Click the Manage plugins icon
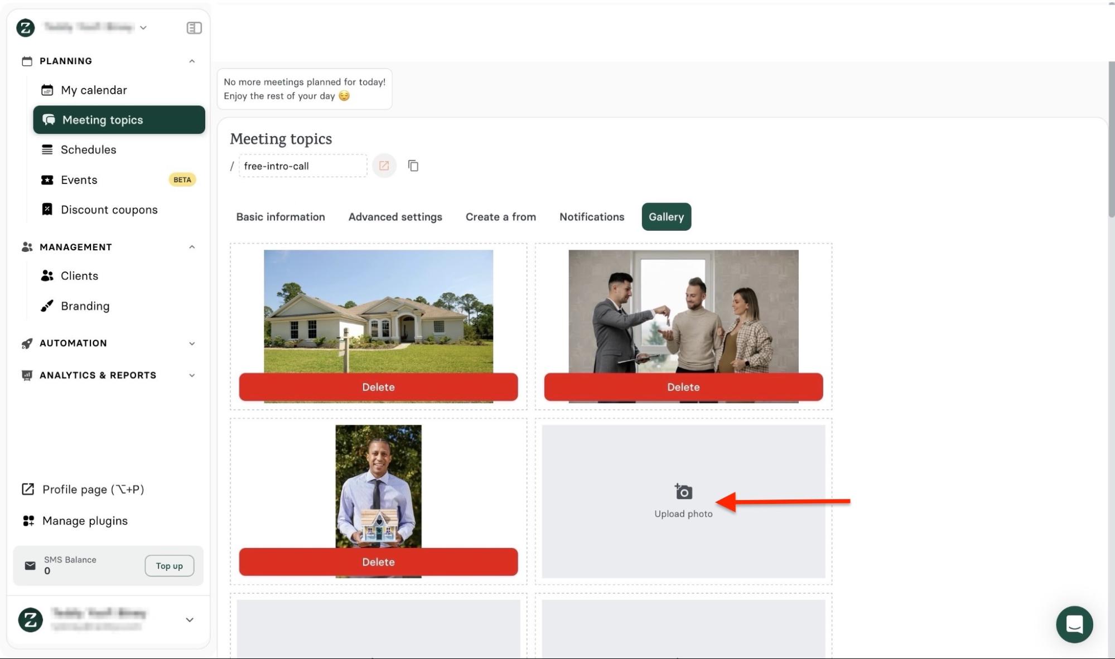The height and width of the screenshot is (659, 1115). [x=28, y=521]
